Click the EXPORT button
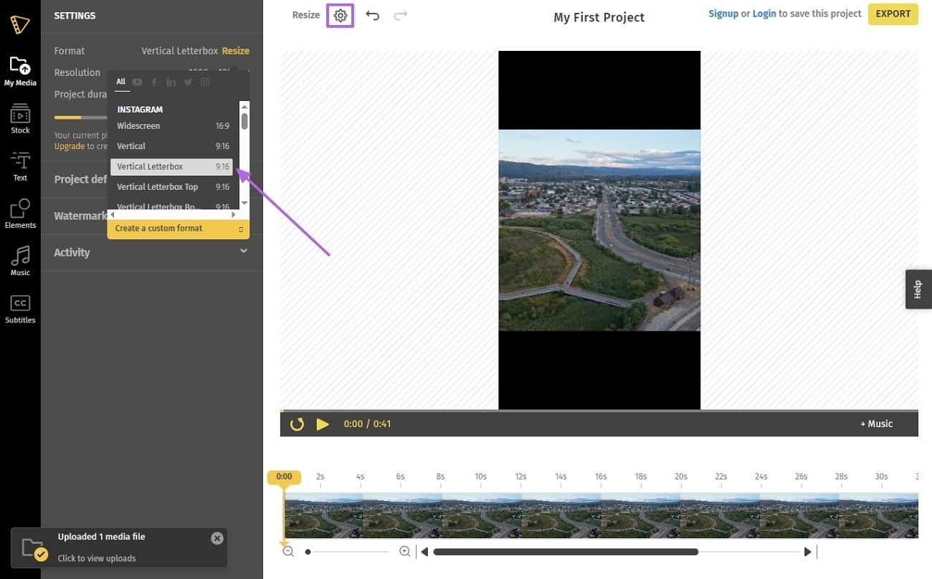The image size is (932, 579). coord(893,14)
